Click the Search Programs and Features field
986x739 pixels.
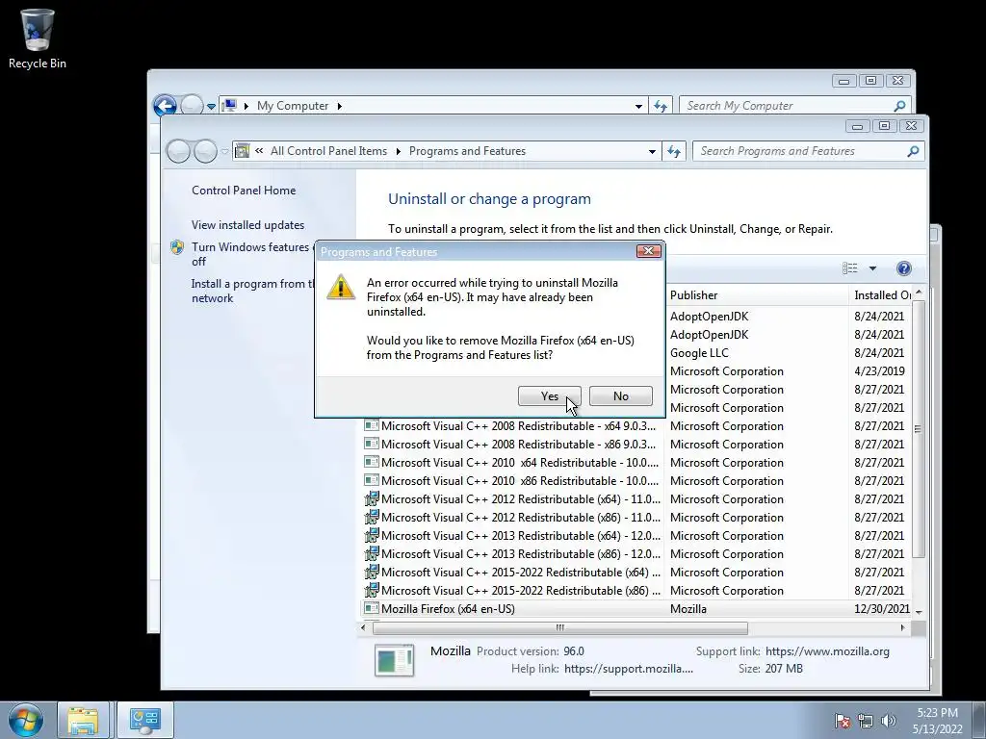coord(800,151)
